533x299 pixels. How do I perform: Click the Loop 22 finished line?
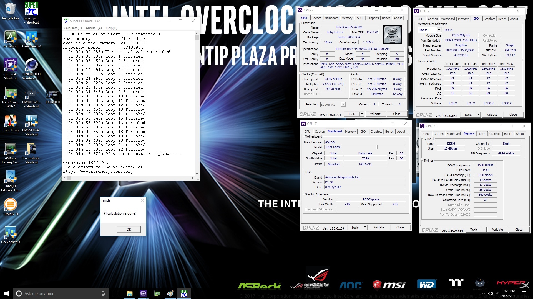click(107, 149)
